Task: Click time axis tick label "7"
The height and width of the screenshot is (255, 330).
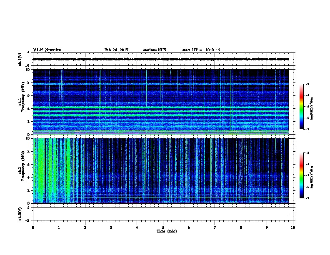Action: 215,227
